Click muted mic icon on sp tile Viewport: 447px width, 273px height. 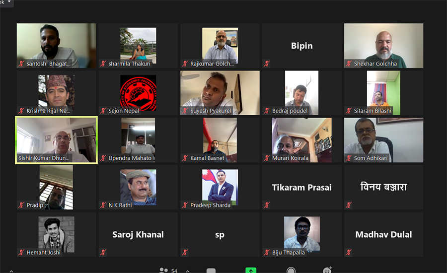point(185,252)
